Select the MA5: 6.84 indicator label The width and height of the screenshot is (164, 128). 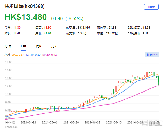(18, 55)
